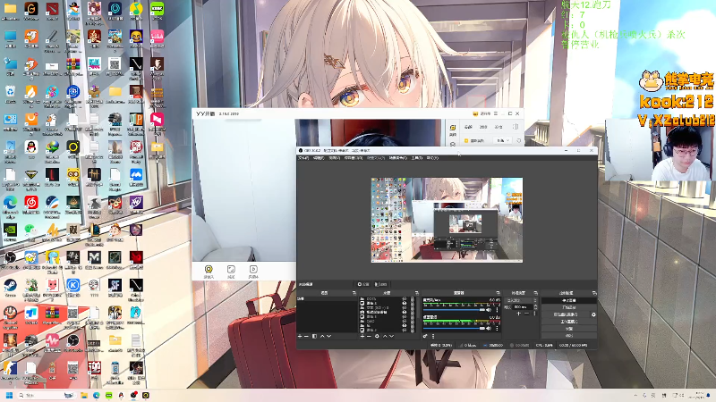Pop out the OBS Controls dock
This screenshot has width=716, height=402.
coord(594,293)
